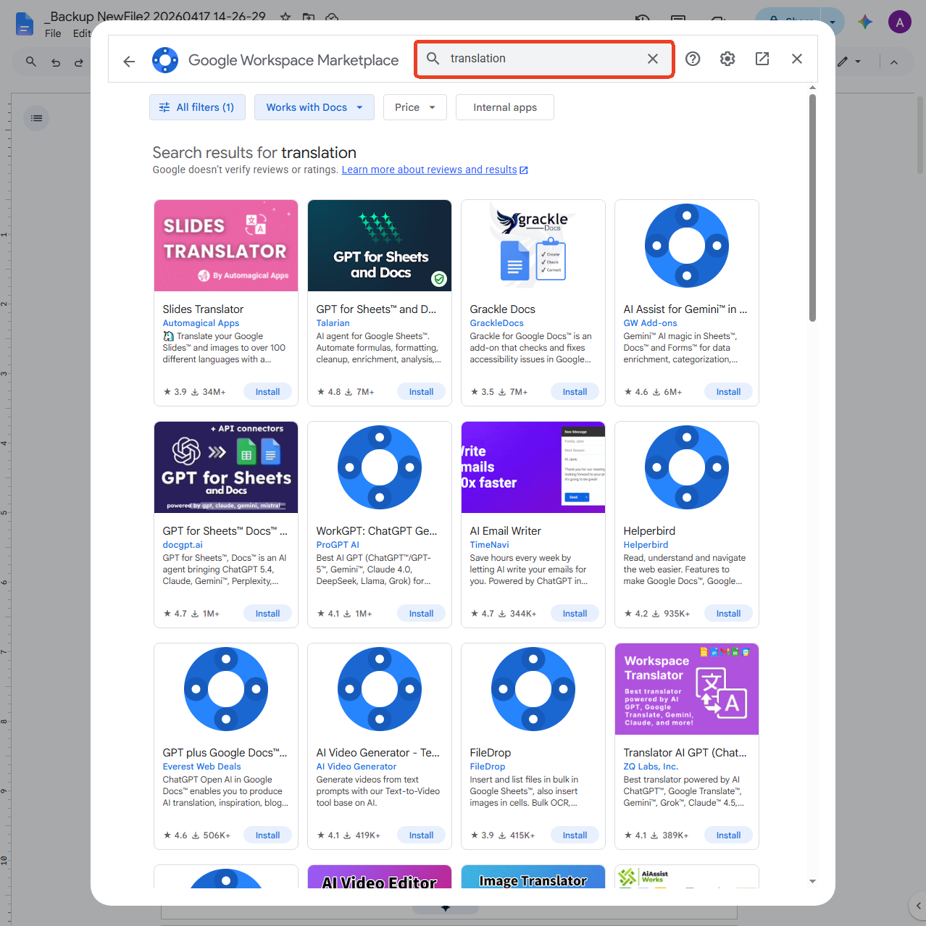The image size is (926, 926).
Task: Open the Helperbird card title
Action: click(649, 531)
